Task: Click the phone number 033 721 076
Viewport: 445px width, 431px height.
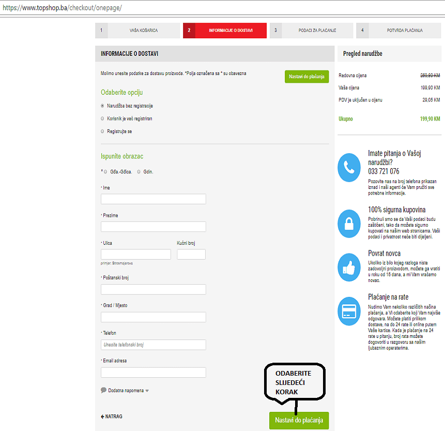Action: 383,171
